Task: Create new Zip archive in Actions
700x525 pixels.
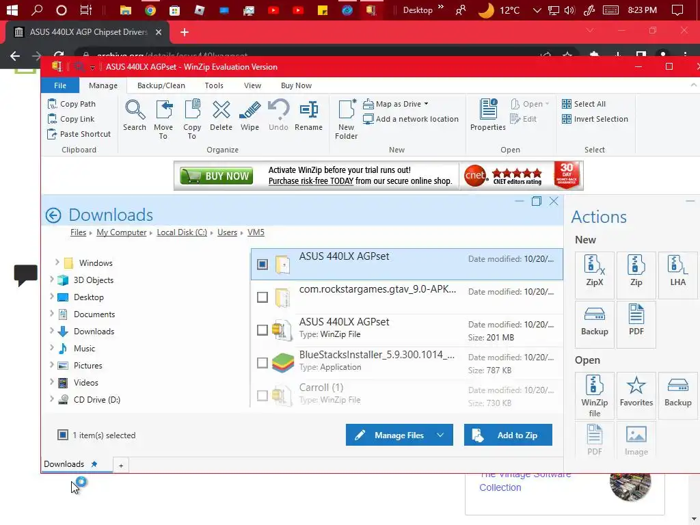Action: [636, 275]
